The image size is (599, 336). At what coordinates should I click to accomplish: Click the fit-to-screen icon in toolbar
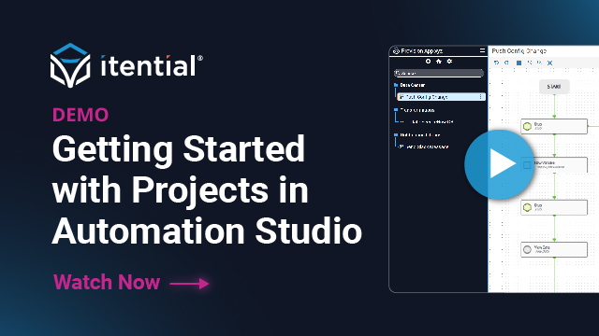[x=549, y=63]
